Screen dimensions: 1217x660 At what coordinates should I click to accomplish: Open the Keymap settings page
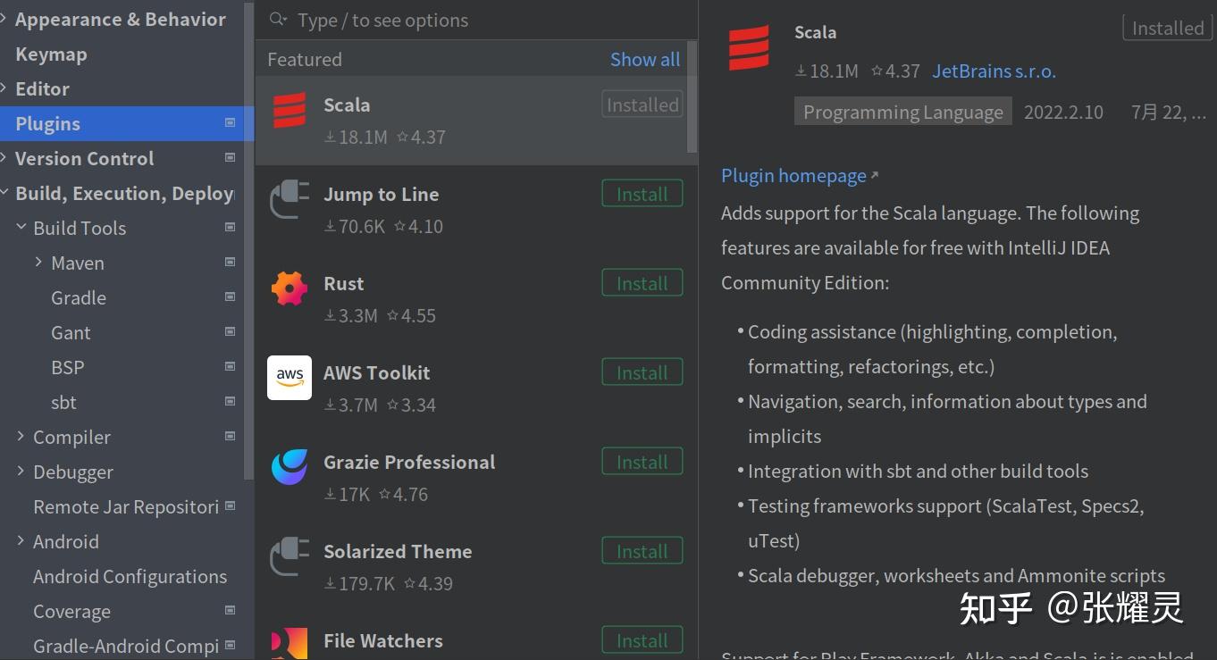click(51, 54)
